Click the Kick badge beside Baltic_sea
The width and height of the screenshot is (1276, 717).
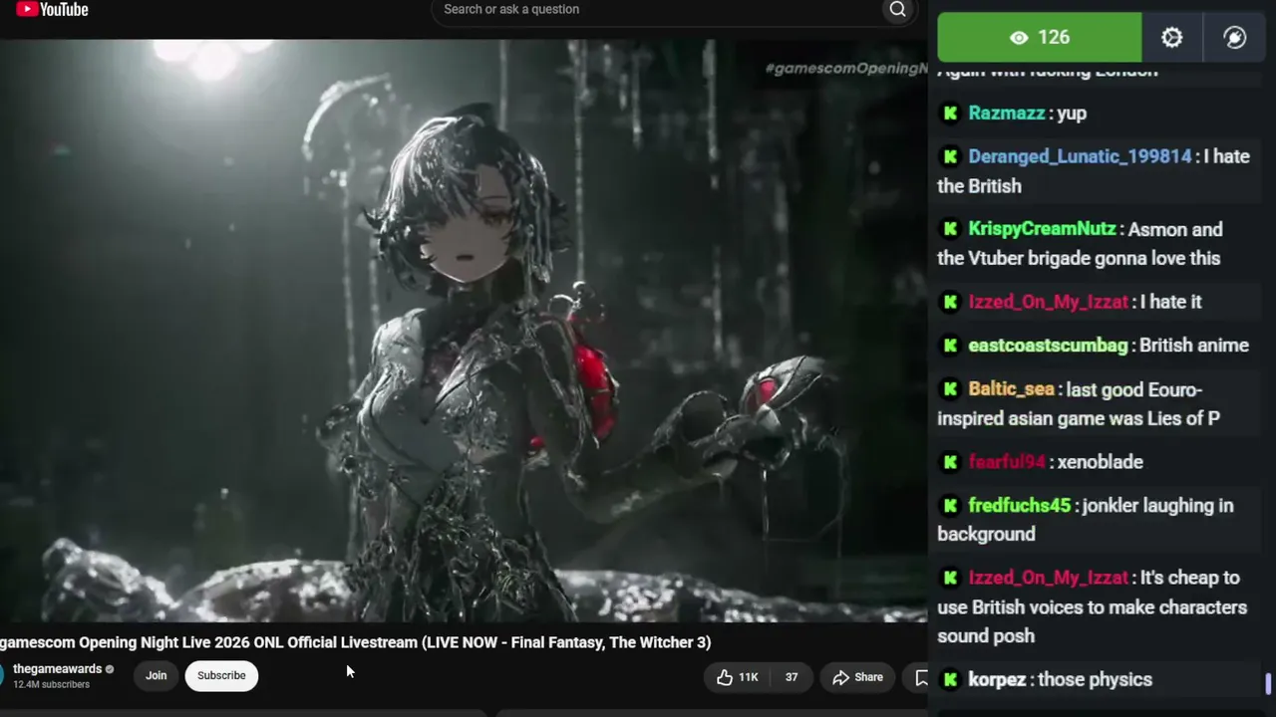(x=950, y=389)
